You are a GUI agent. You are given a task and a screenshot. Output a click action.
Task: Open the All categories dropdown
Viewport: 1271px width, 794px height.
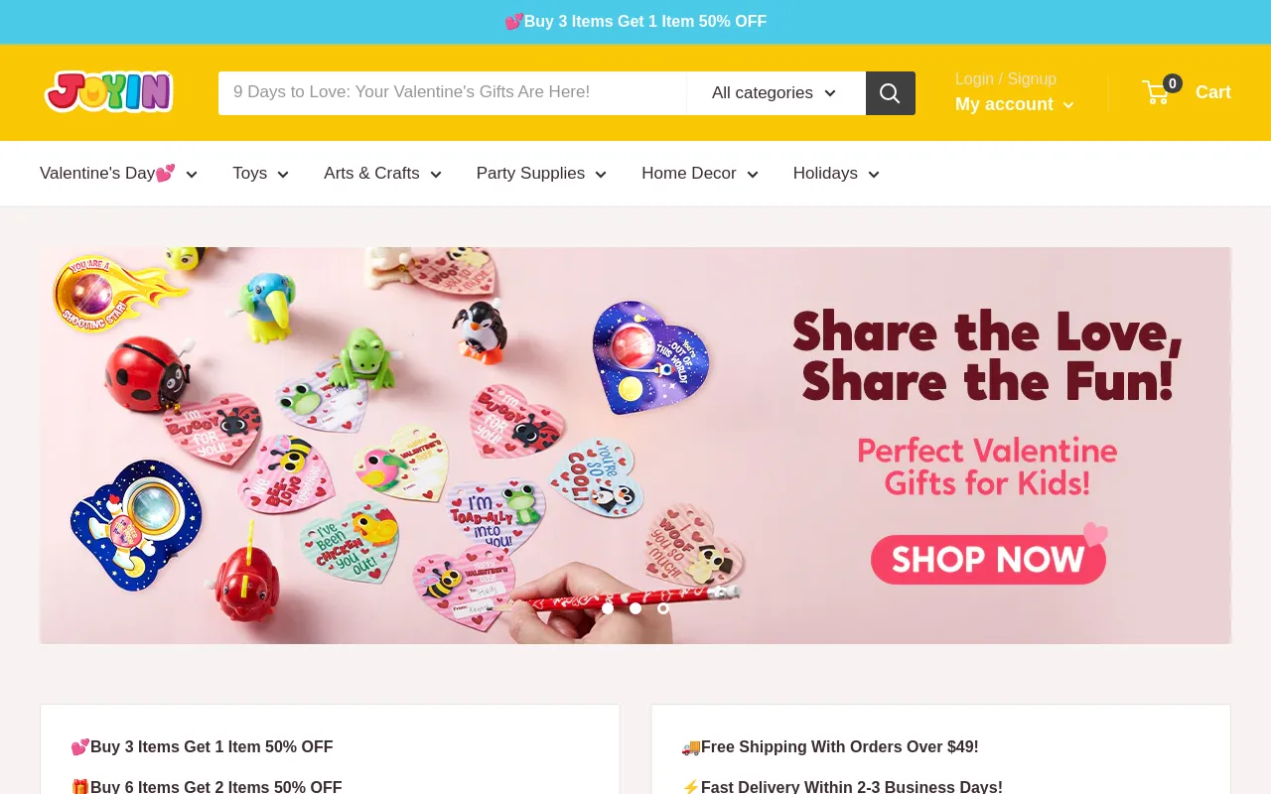pyautogui.click(x=776, y=93)
